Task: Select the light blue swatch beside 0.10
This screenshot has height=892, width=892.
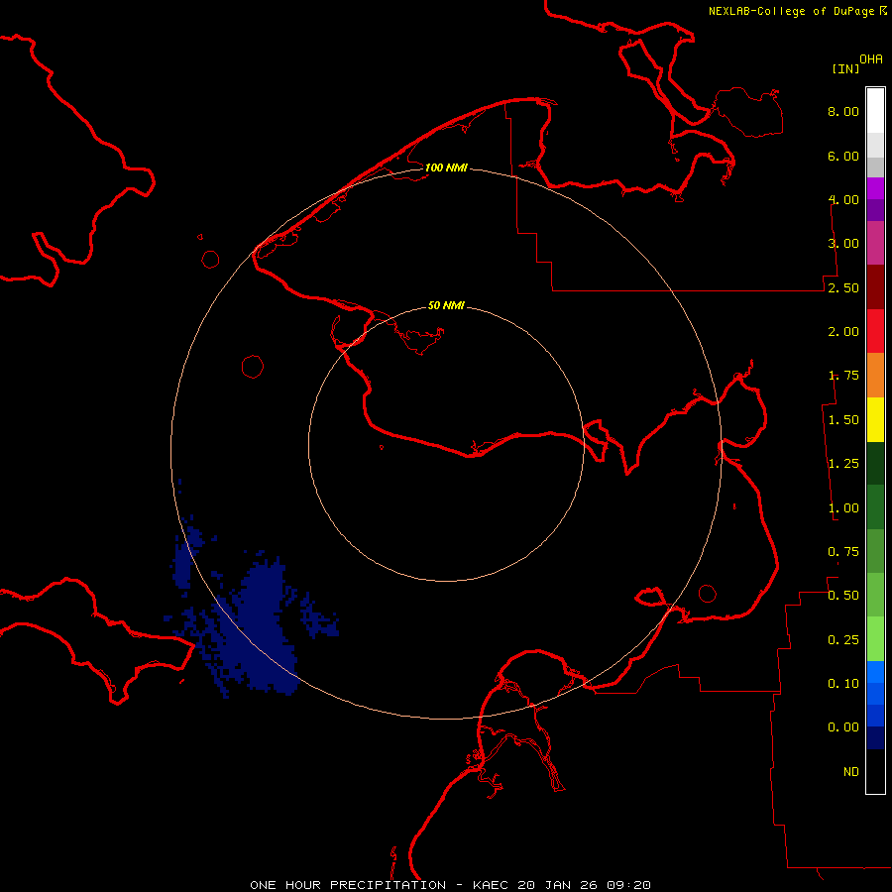Action: [x=875, y=672]
